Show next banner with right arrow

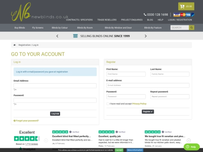[145, 36]
